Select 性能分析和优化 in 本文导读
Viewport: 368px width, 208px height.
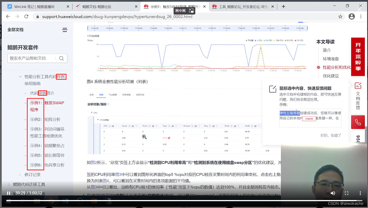tap(337, 67)
